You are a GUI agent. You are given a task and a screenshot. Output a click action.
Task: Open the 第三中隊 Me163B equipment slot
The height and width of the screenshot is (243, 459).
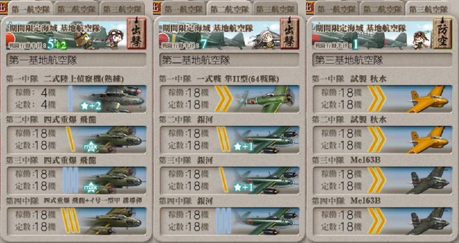pyautogui.click(x=383, y=181)
